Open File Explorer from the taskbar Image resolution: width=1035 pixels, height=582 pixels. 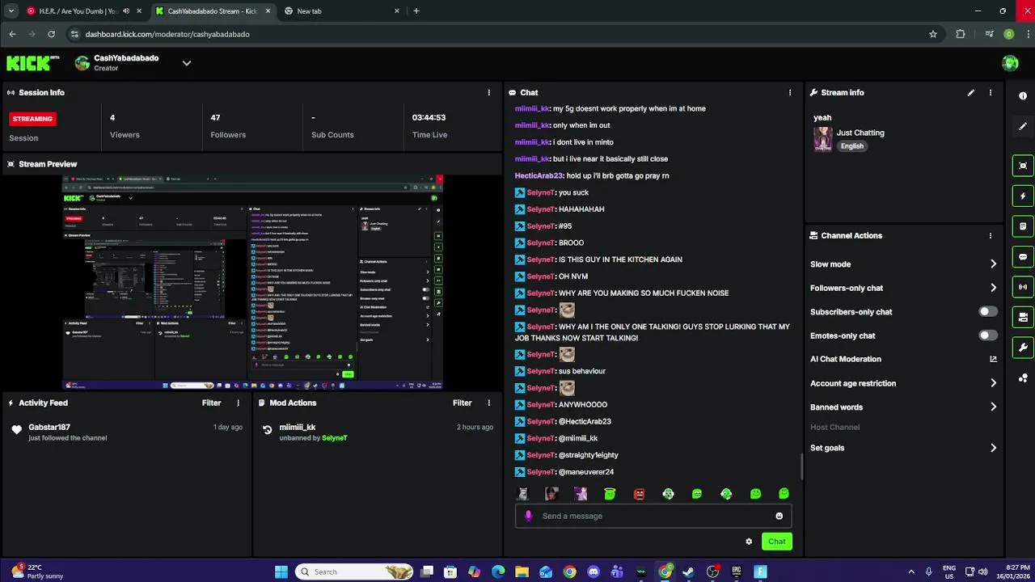click(522, 571)
